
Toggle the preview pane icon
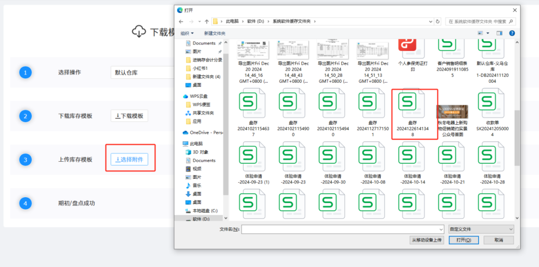pos(499,33)
